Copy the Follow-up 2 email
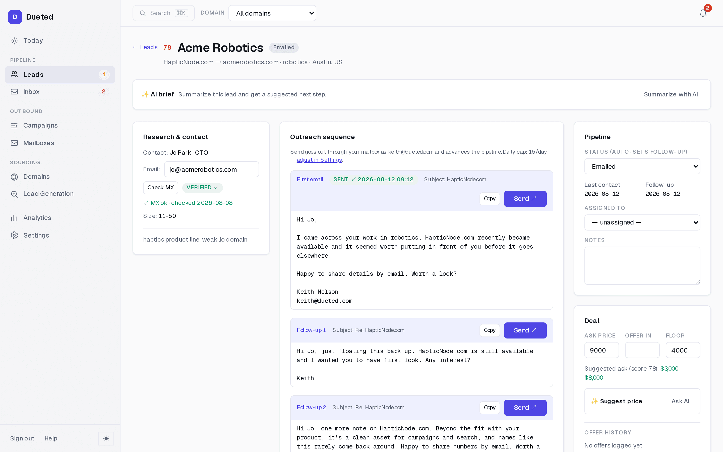 point(489,408)
